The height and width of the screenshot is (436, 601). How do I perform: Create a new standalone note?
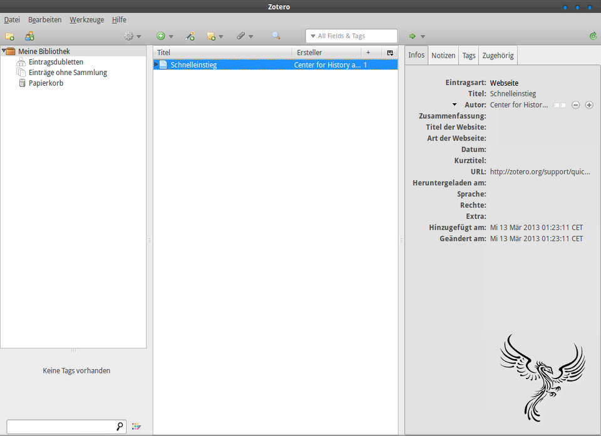point(212,36)
